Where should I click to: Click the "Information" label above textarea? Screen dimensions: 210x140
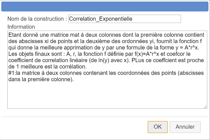point(21,27)
